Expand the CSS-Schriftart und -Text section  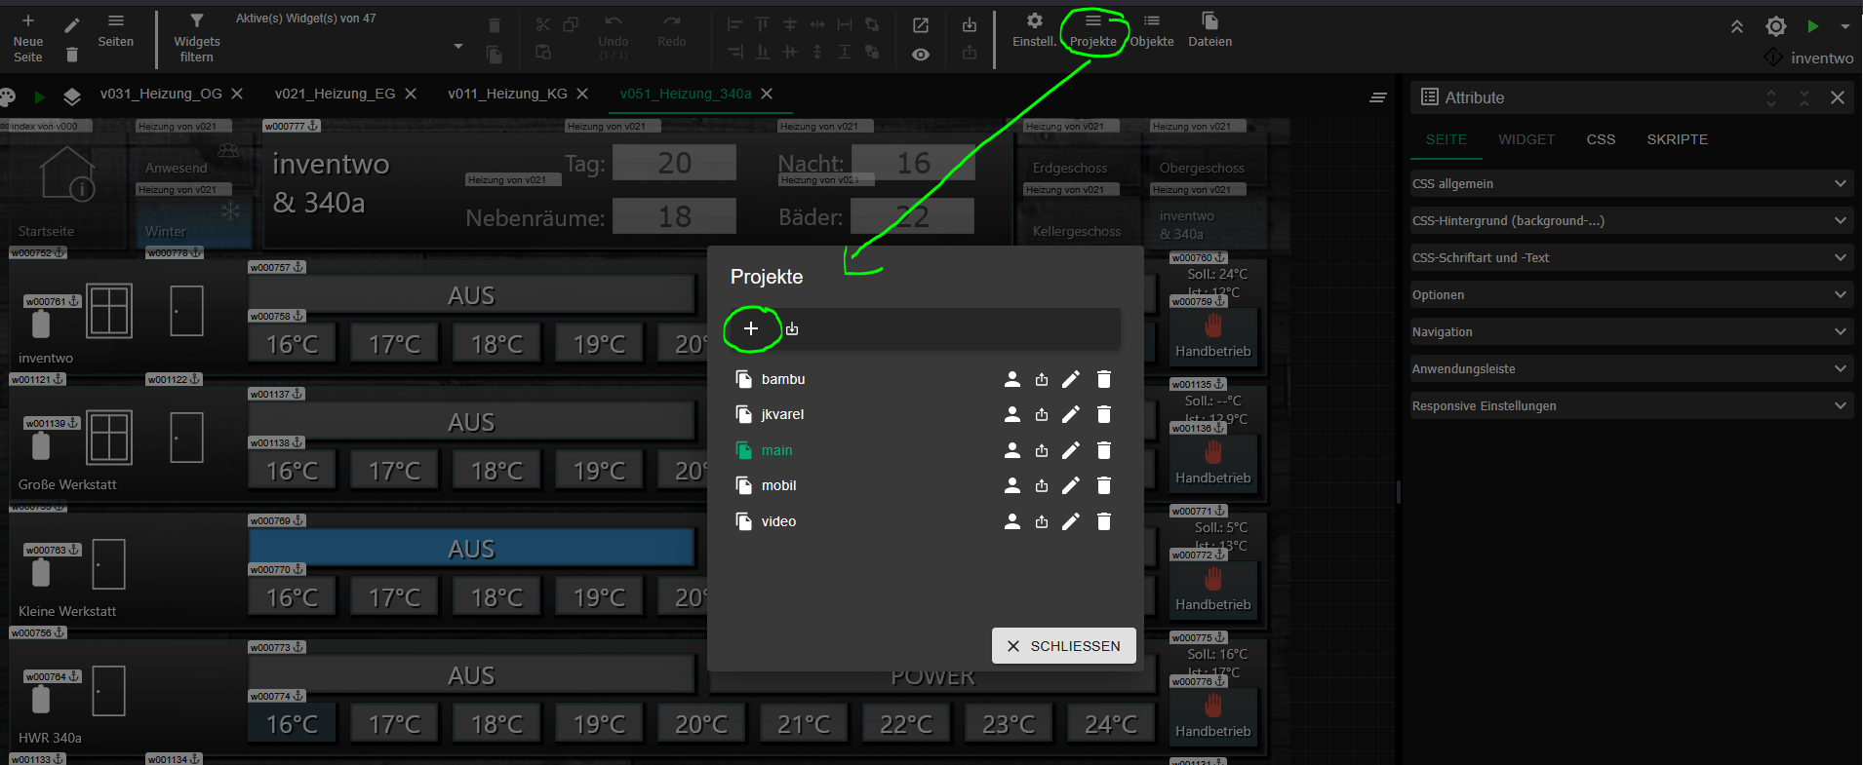coord(1631,257)
